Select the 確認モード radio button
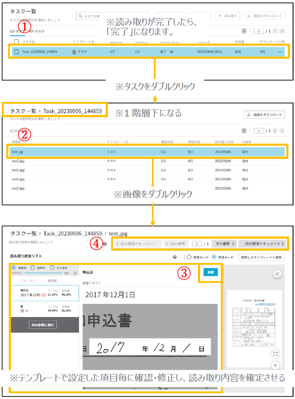 pos(189,257)
